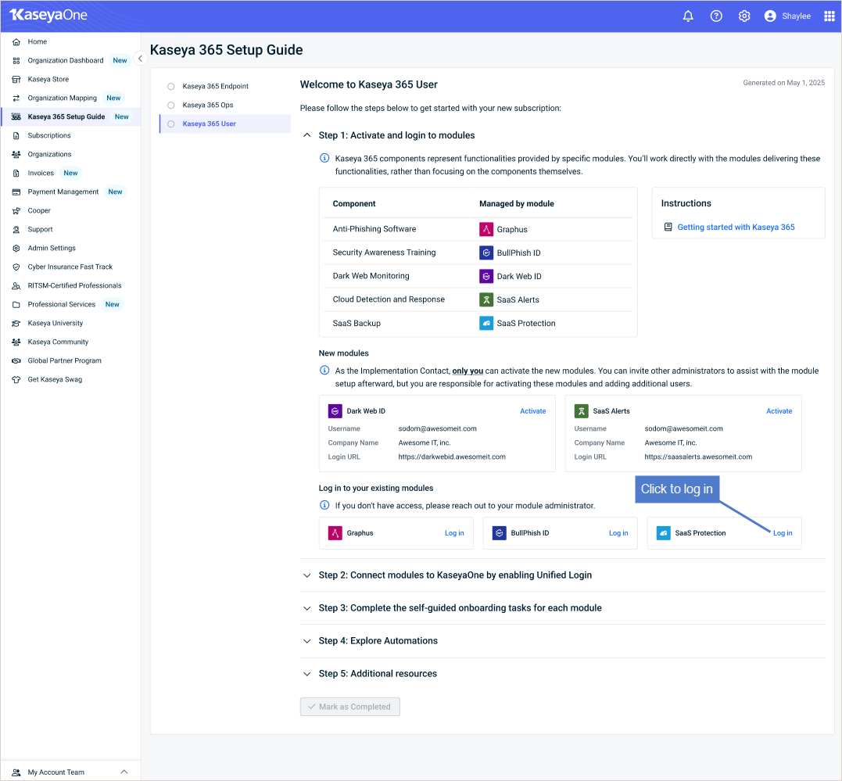Image resolution: width=842 pixels, height=781 pixels.
Task: Click the darkwebid.awesomeit.com login URL
Action: tap(452, 457)
